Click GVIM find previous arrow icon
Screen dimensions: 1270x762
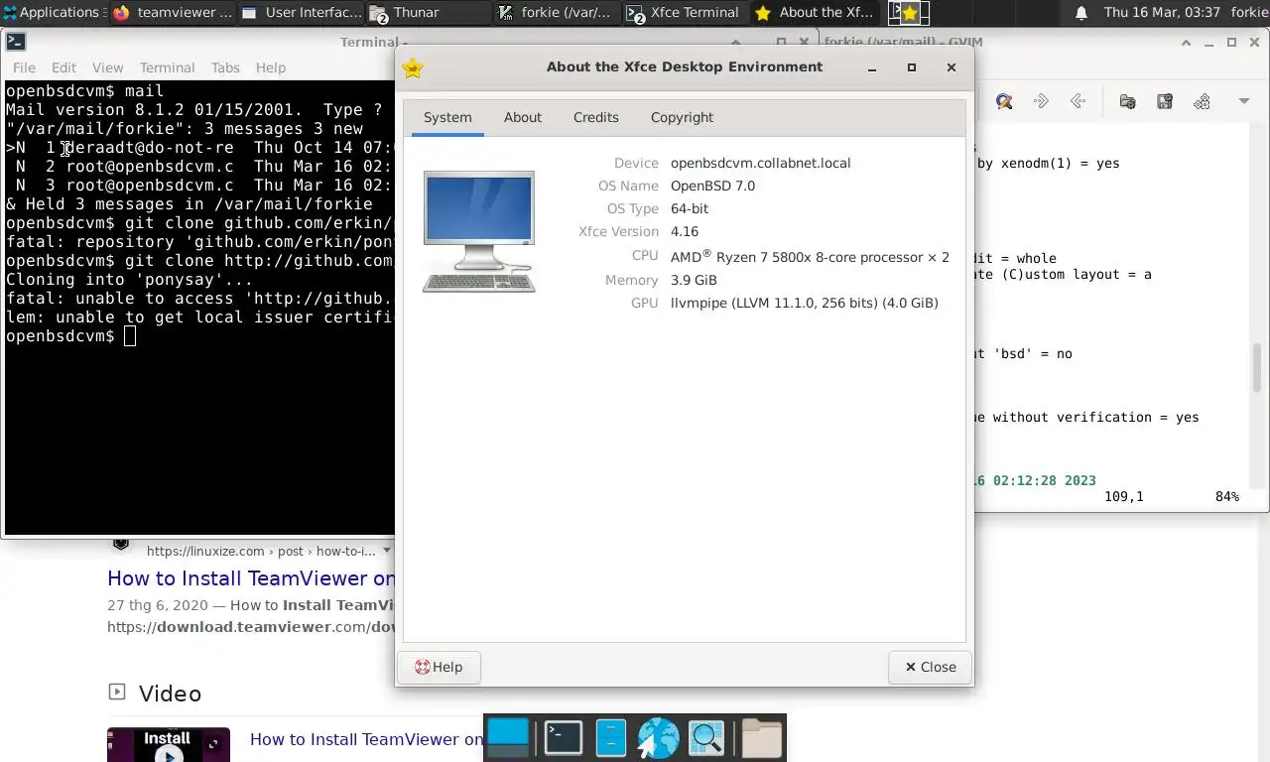(1079, 101)
